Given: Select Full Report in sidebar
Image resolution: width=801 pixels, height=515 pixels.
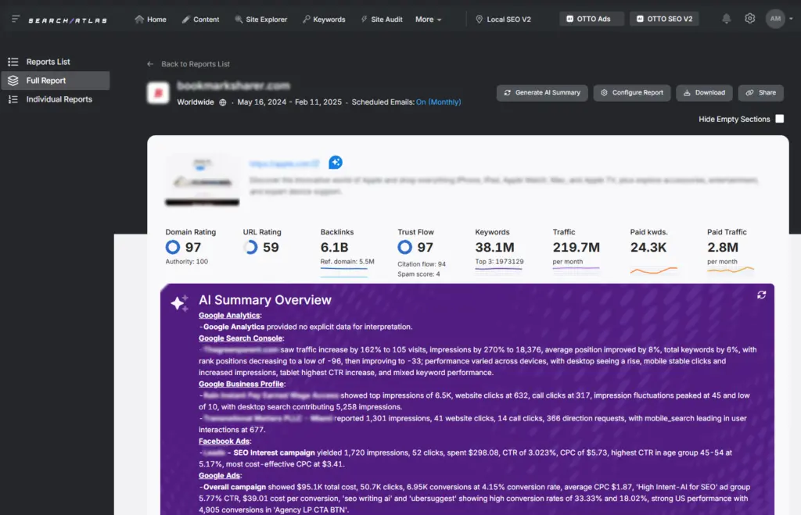Looking at the screenshot, I should point(56,80).
